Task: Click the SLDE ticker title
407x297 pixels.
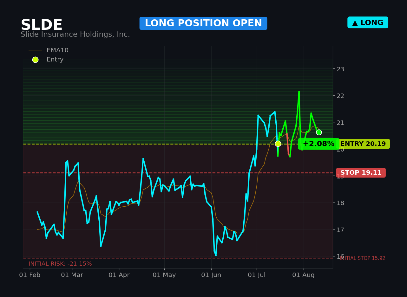Action: [42, 25]
